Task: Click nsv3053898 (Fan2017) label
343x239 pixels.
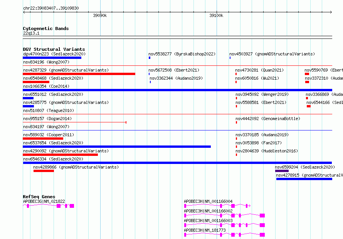Action: tap(259, 143)
